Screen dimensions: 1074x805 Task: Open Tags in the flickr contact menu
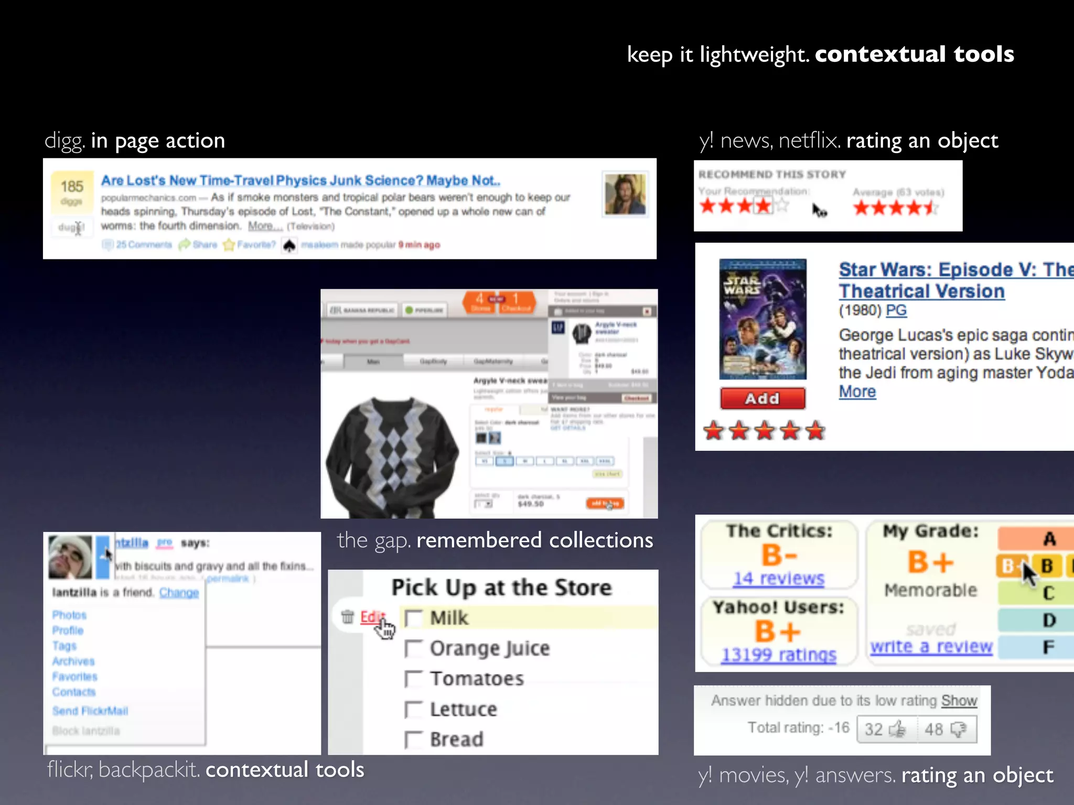[64, 646]
